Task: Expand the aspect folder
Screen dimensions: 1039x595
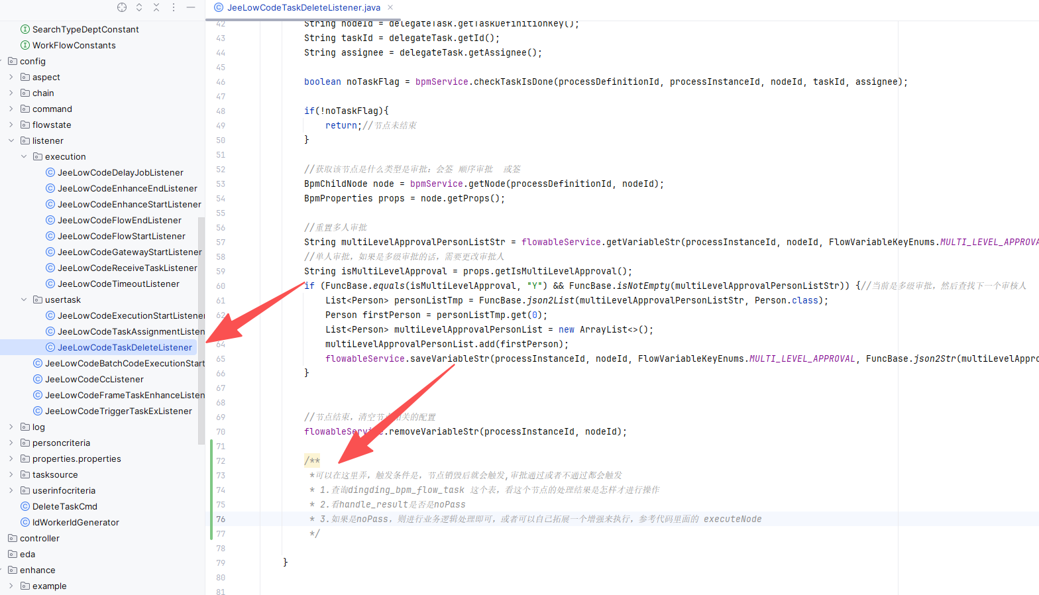Action: [11, 77]
